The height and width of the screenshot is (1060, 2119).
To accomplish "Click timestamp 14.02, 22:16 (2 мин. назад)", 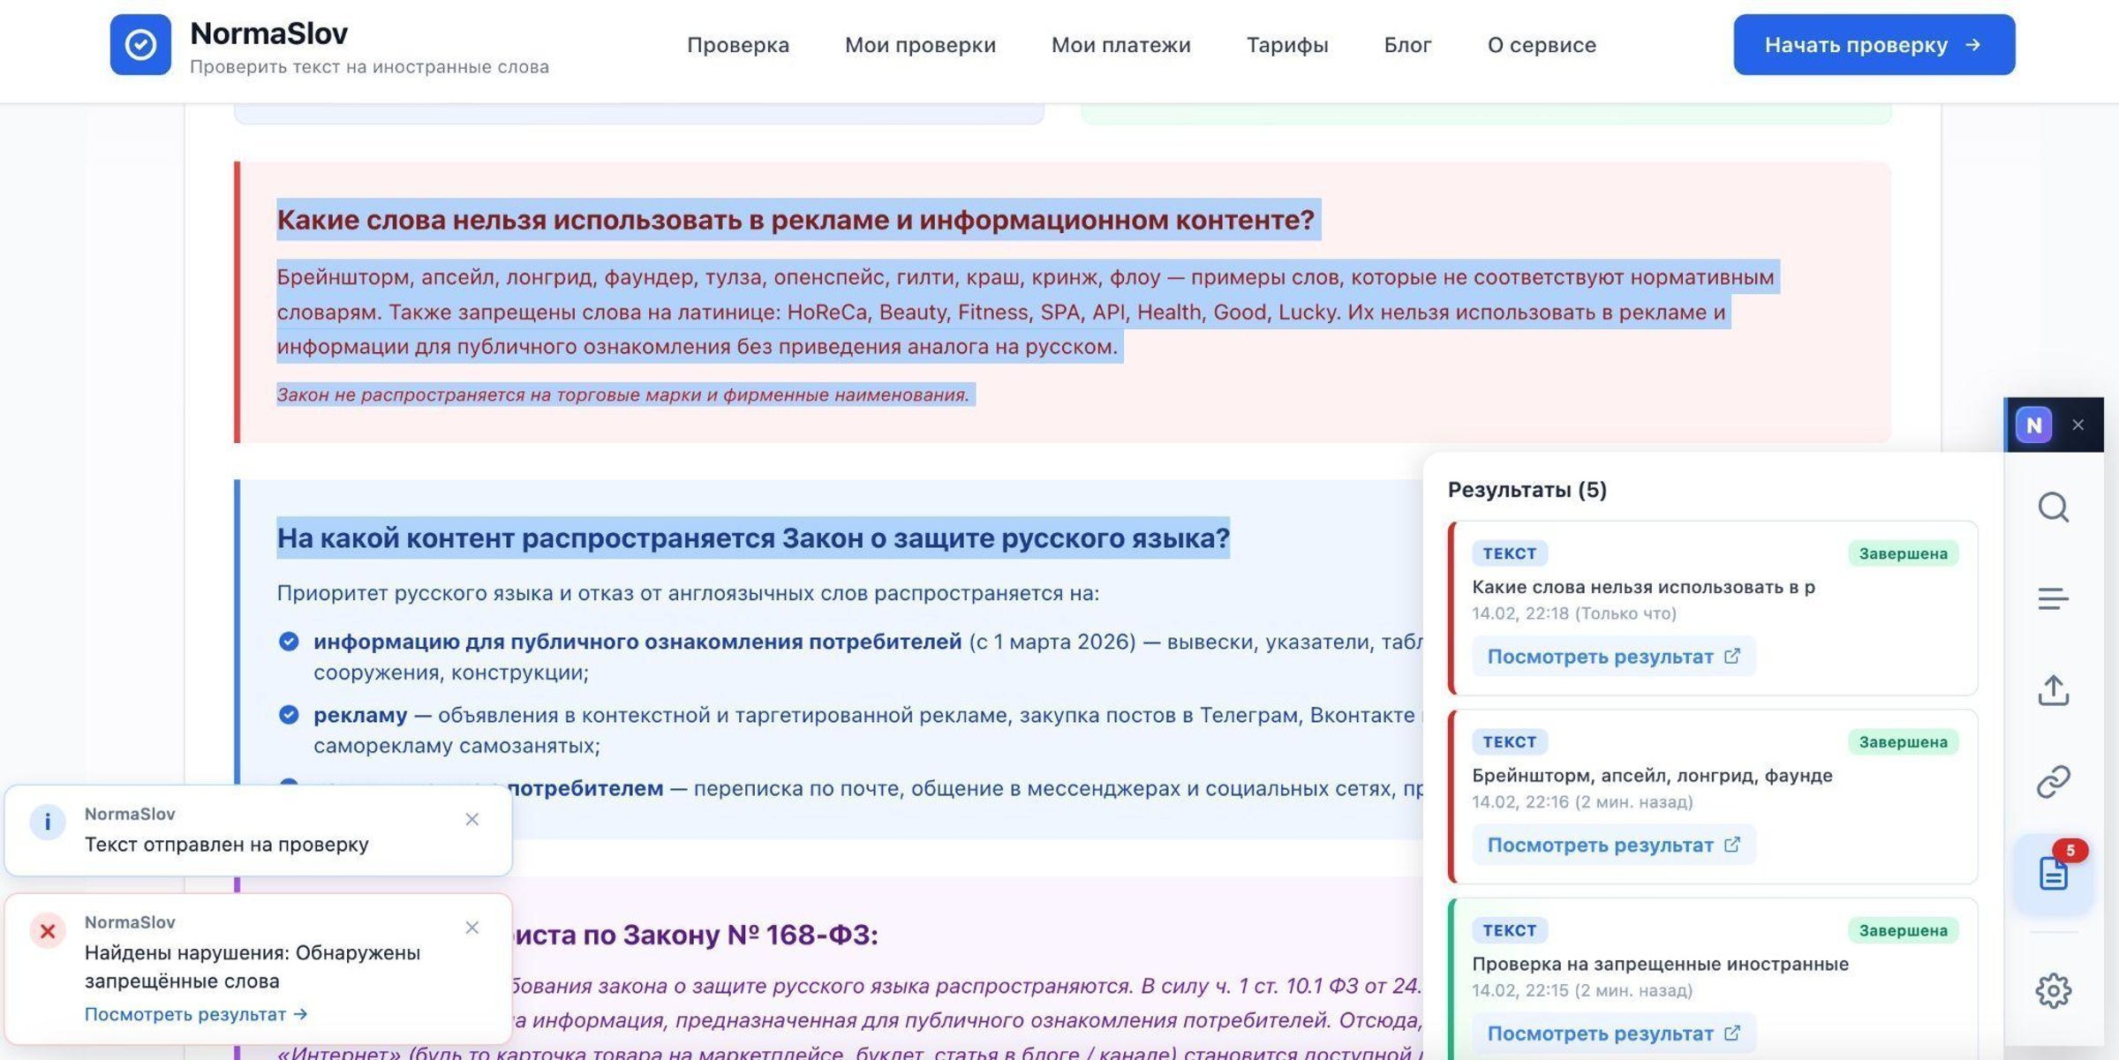I will coord(1582,802).
